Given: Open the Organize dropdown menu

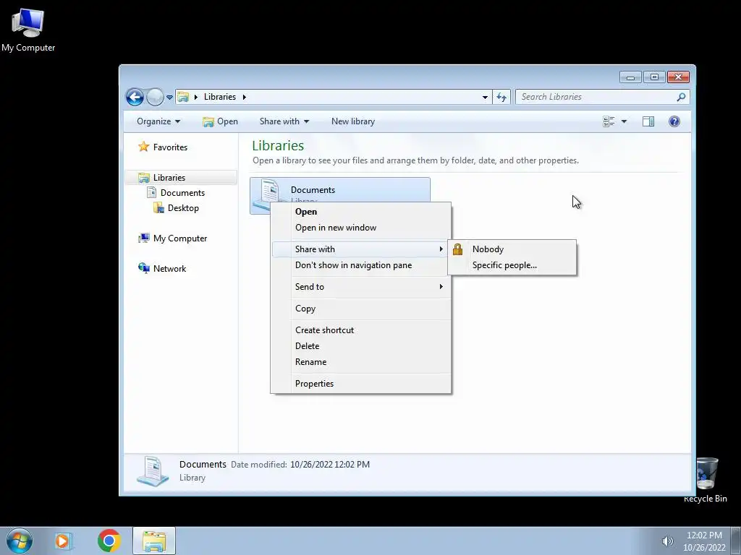Looking at the screenshot, I should pos(158,121).
